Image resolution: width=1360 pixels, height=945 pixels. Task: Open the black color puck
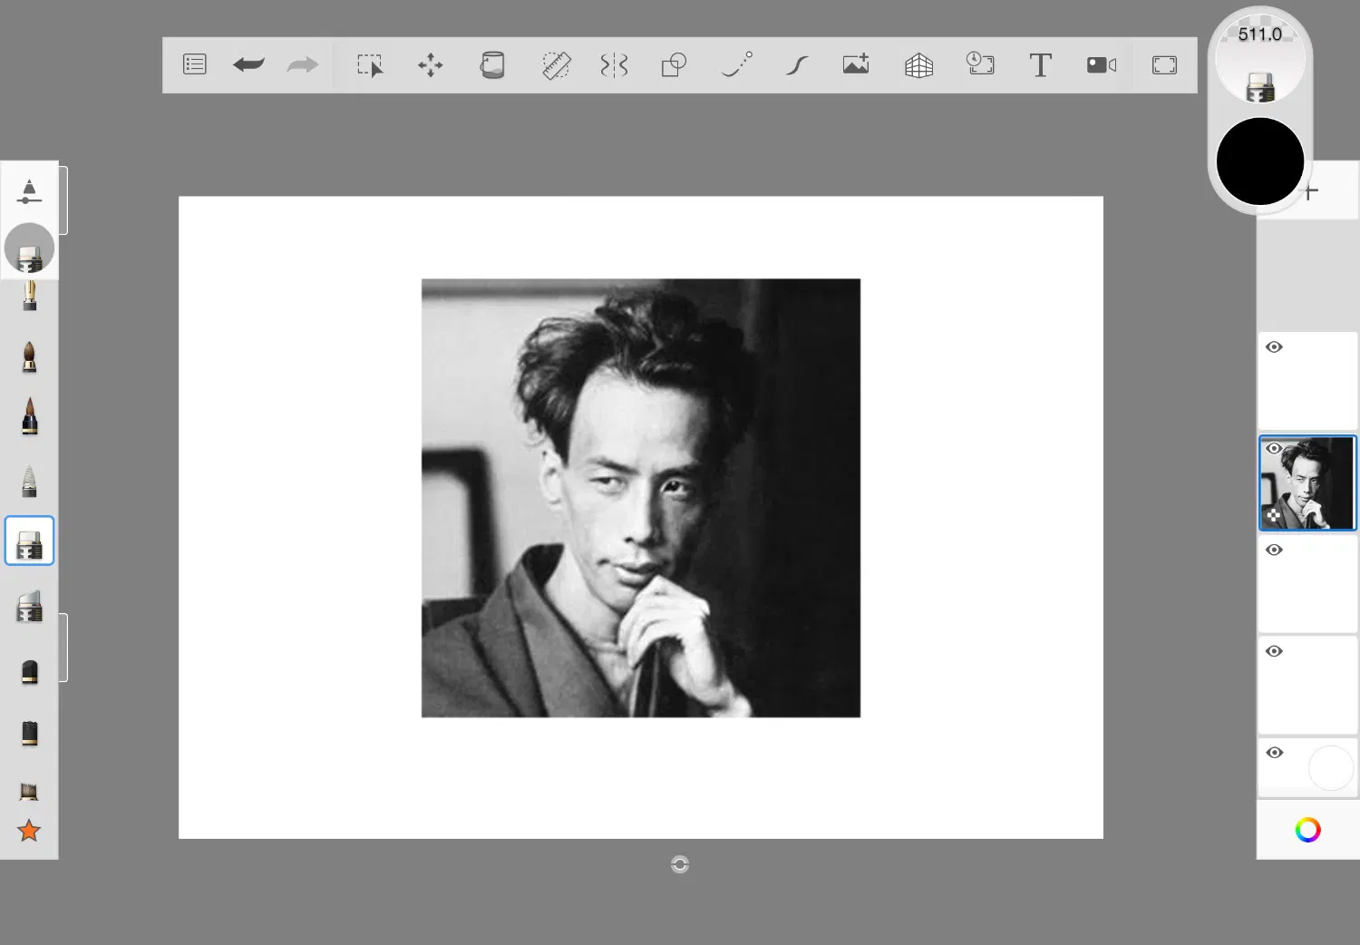click(1260, 161)
